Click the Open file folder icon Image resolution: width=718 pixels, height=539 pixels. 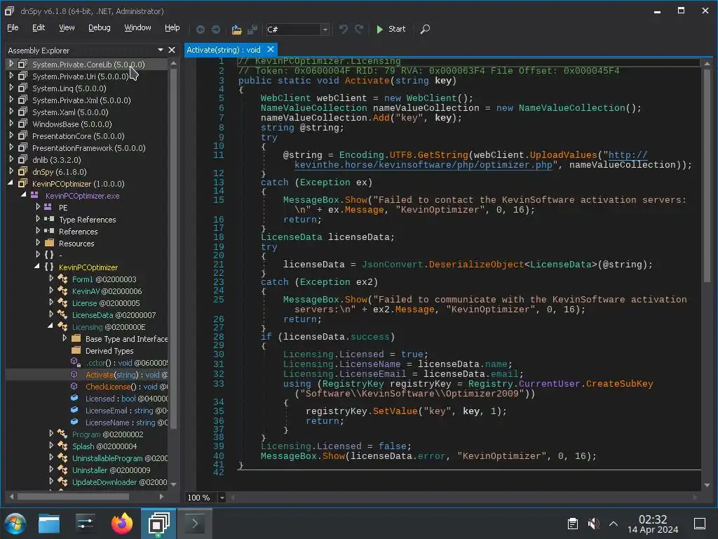coord(236,29)
